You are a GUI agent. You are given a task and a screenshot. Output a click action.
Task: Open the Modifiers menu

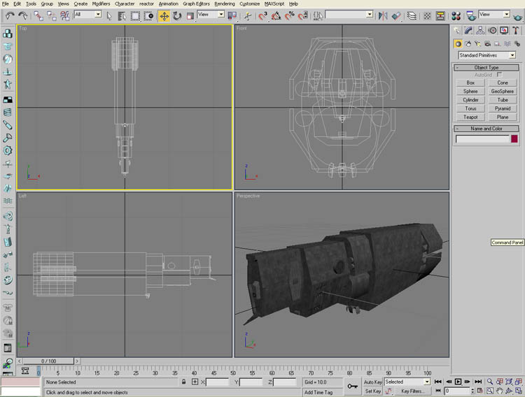tap(101, 3)
